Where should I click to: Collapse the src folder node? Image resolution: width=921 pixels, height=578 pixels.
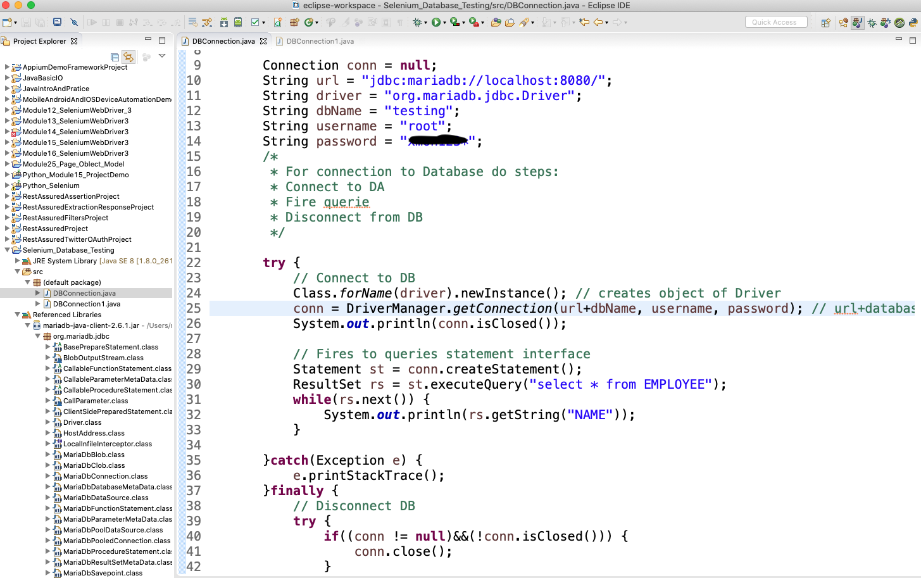18,272
